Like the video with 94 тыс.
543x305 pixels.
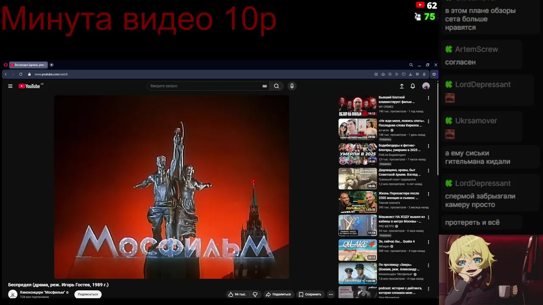(237, 294)
